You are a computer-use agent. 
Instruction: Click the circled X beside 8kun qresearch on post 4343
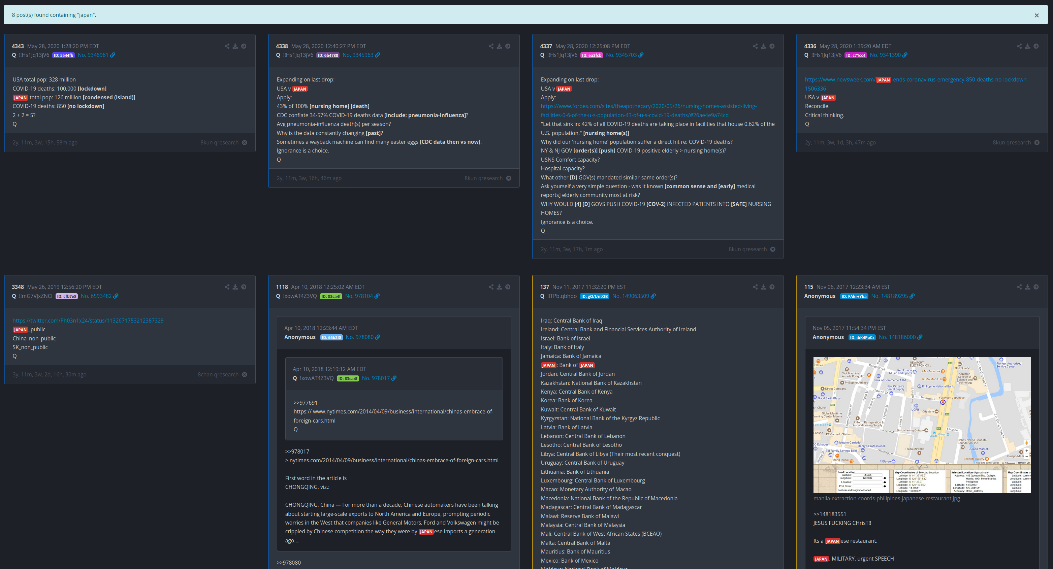pyautogui.click(x=245, y=142)
